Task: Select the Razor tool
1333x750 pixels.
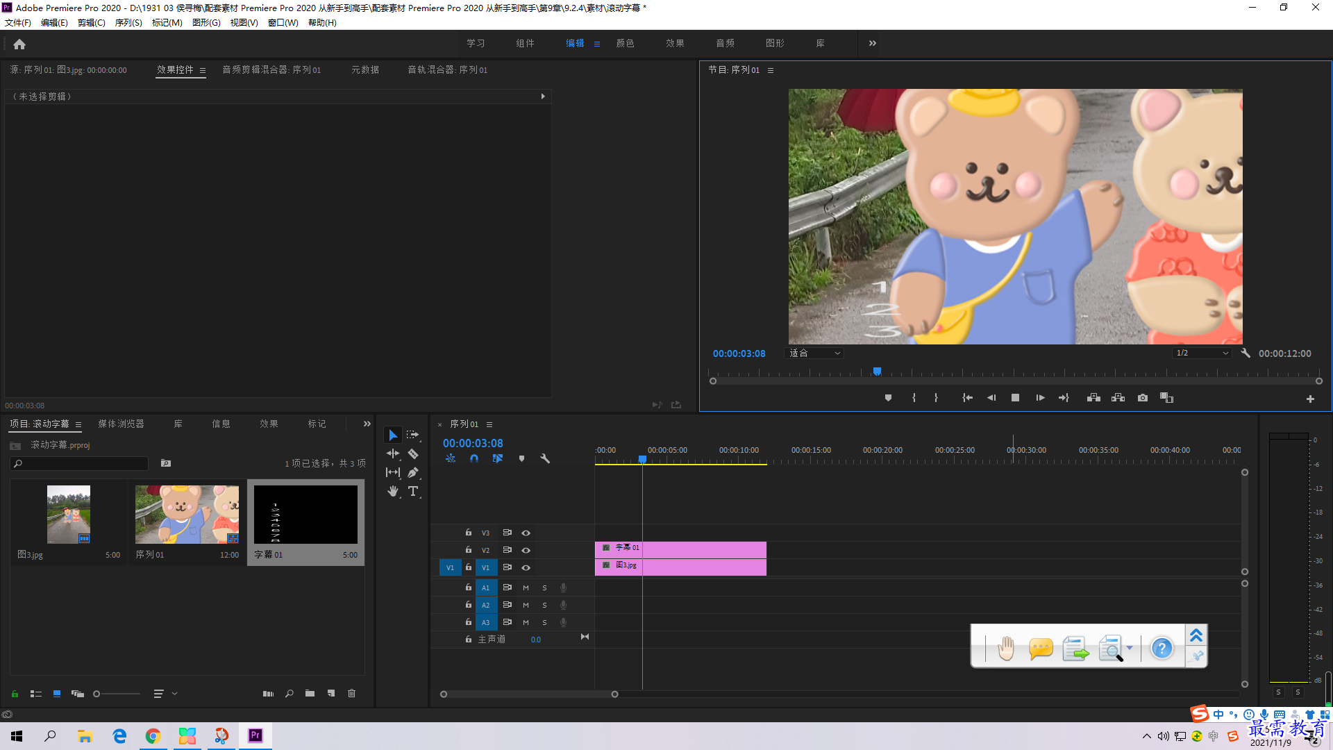Action: pyautogui.click(x=413, y=453)
